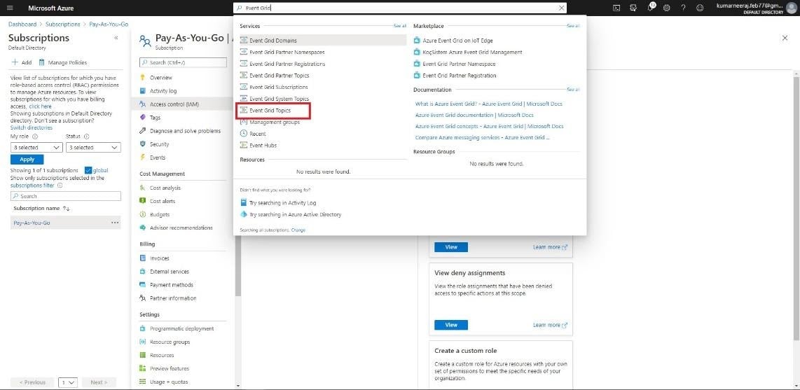See all Marketplace results
The image size is (800, 390).
573,26
